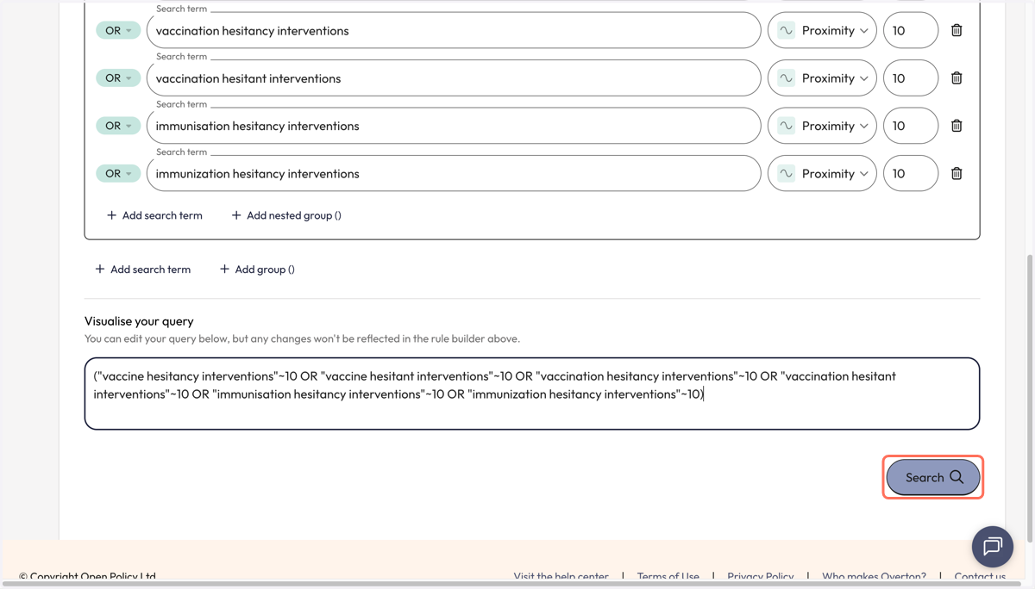1035x589 pixels.
Task: Delete the vaccination hesitant interventions row
Action: tap(957, 78)
